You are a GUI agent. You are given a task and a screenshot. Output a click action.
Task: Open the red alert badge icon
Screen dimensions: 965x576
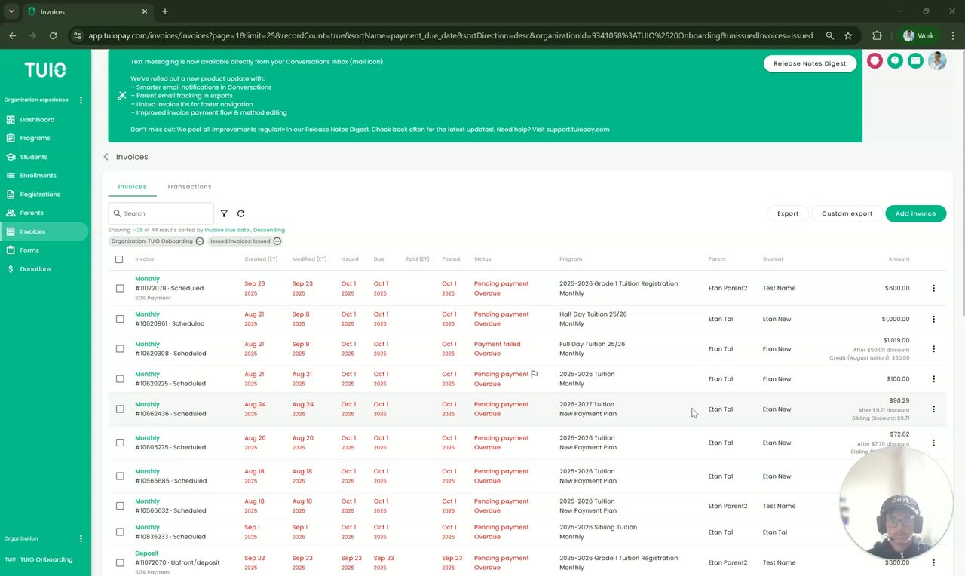point(875,61)
